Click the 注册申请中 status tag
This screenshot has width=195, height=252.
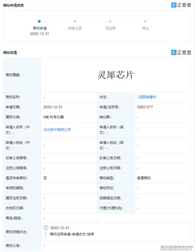[147, 97]
